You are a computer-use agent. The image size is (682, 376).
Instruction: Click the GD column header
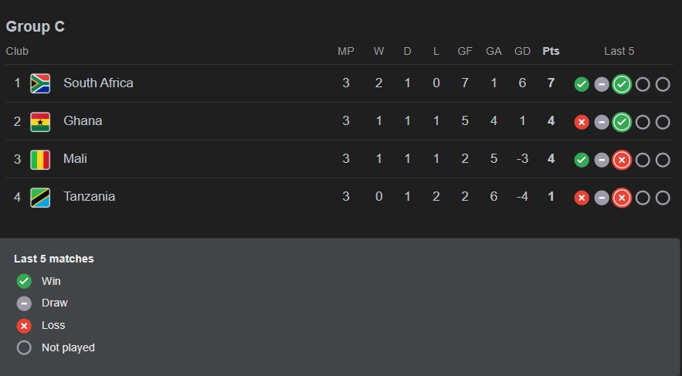tap(522, 51)
